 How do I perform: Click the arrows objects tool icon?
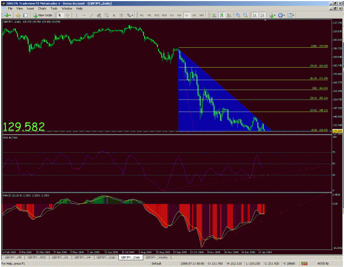tap(129, 15)
